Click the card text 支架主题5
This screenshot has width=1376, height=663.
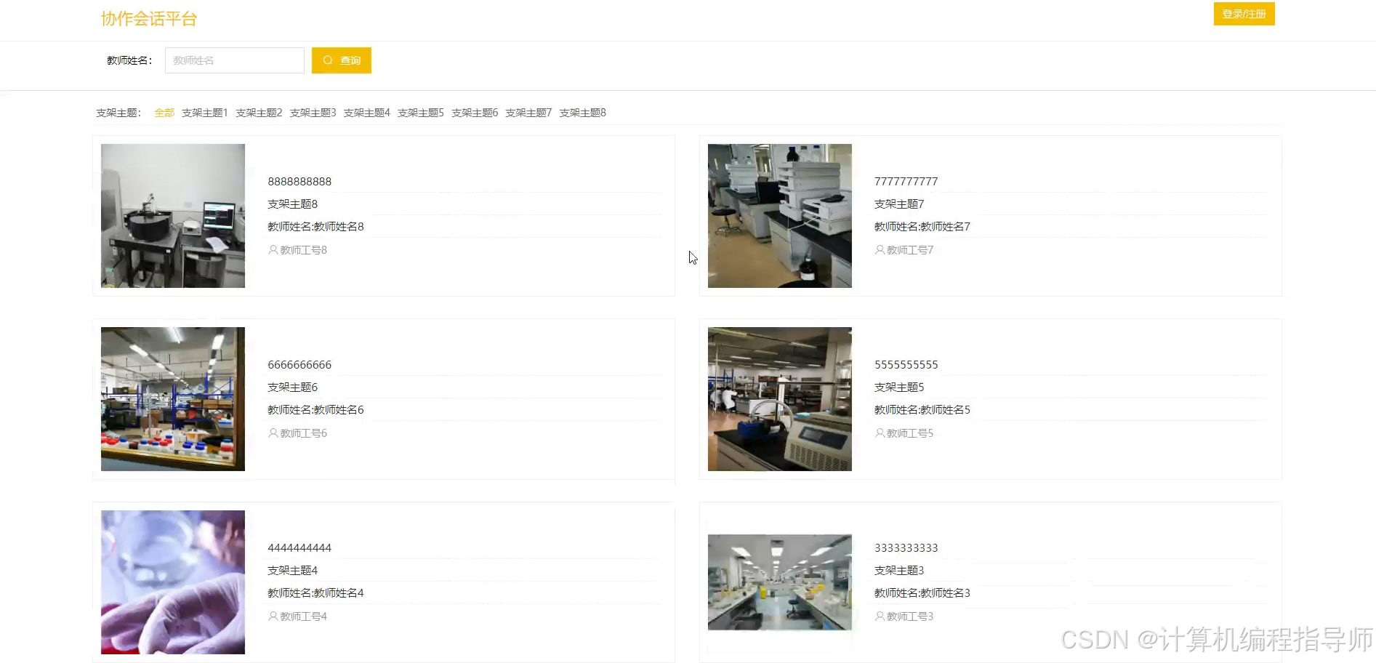pos(899,387)
